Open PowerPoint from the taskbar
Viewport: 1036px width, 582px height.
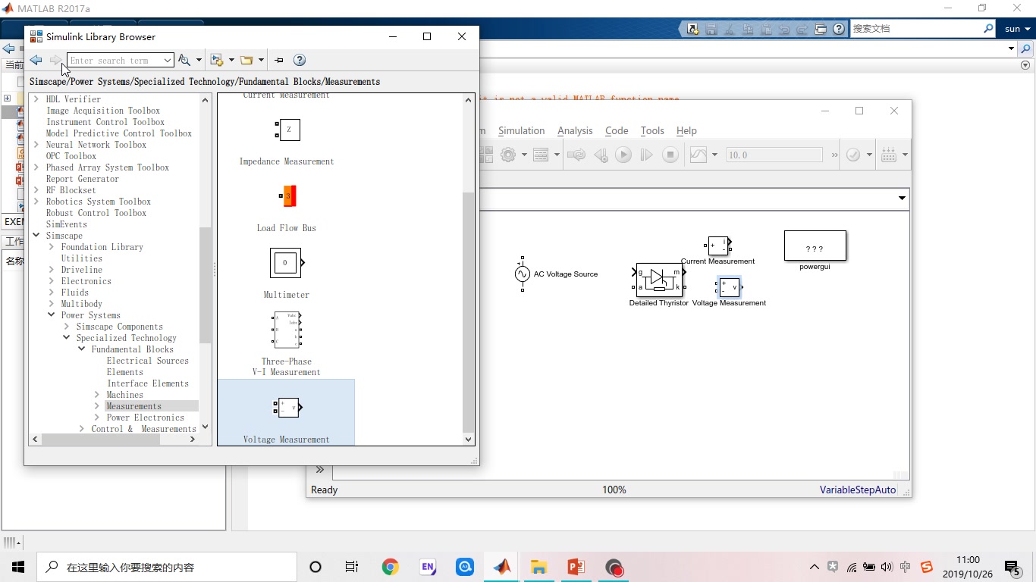click(x=576, y=567)
